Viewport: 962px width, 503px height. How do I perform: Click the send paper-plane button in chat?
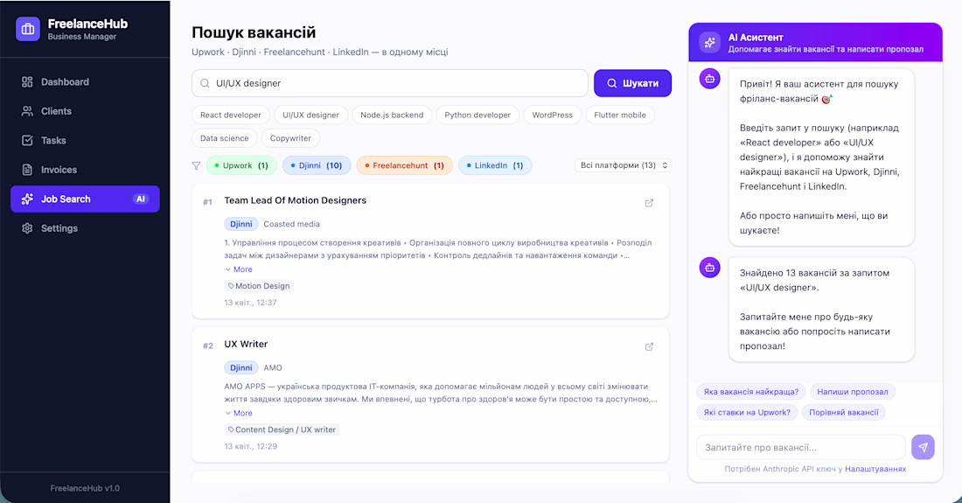923,447
